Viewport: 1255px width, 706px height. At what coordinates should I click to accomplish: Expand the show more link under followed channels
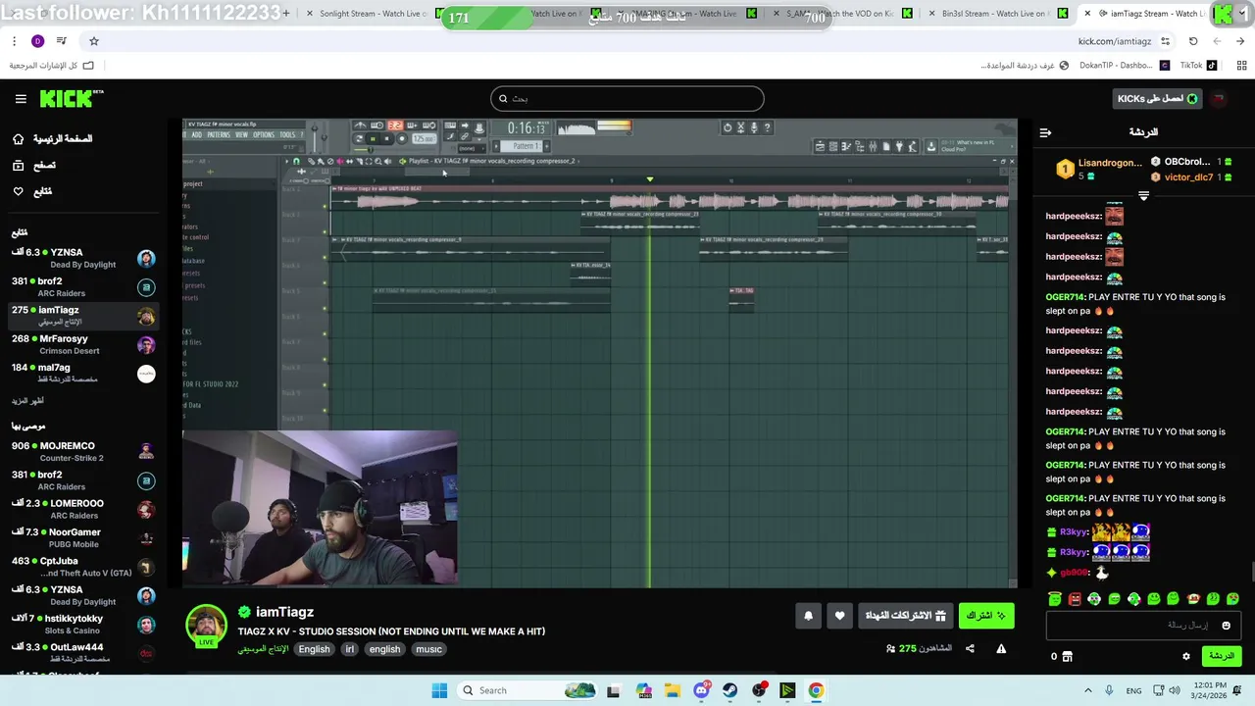click(x=27, y=401)
